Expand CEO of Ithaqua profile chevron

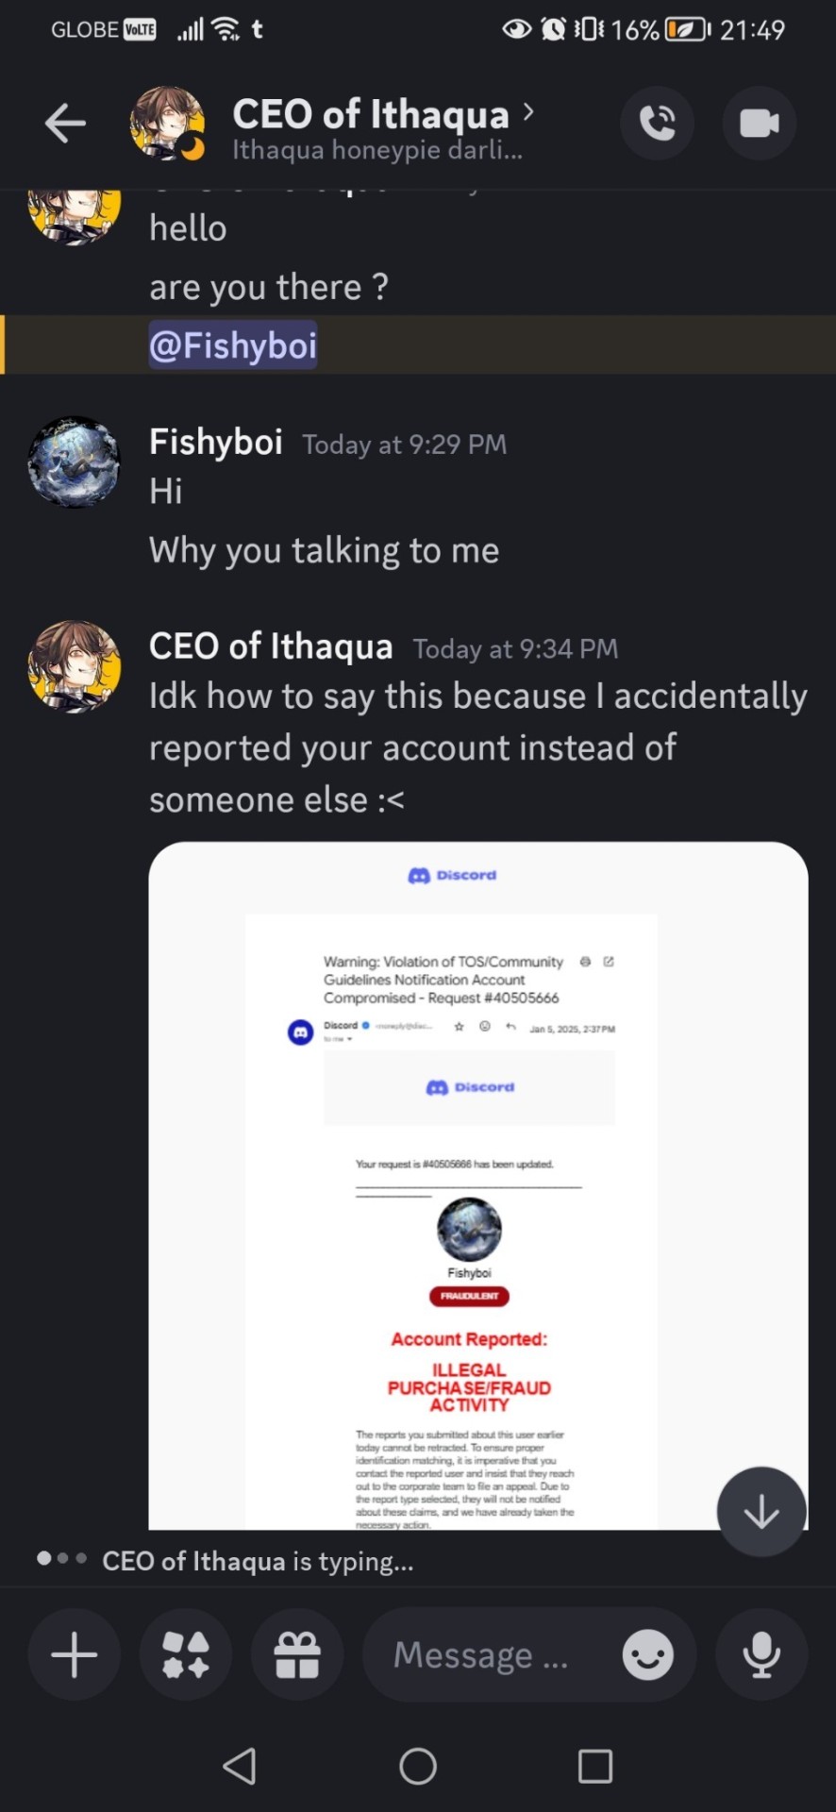click(x=528, y=112)
